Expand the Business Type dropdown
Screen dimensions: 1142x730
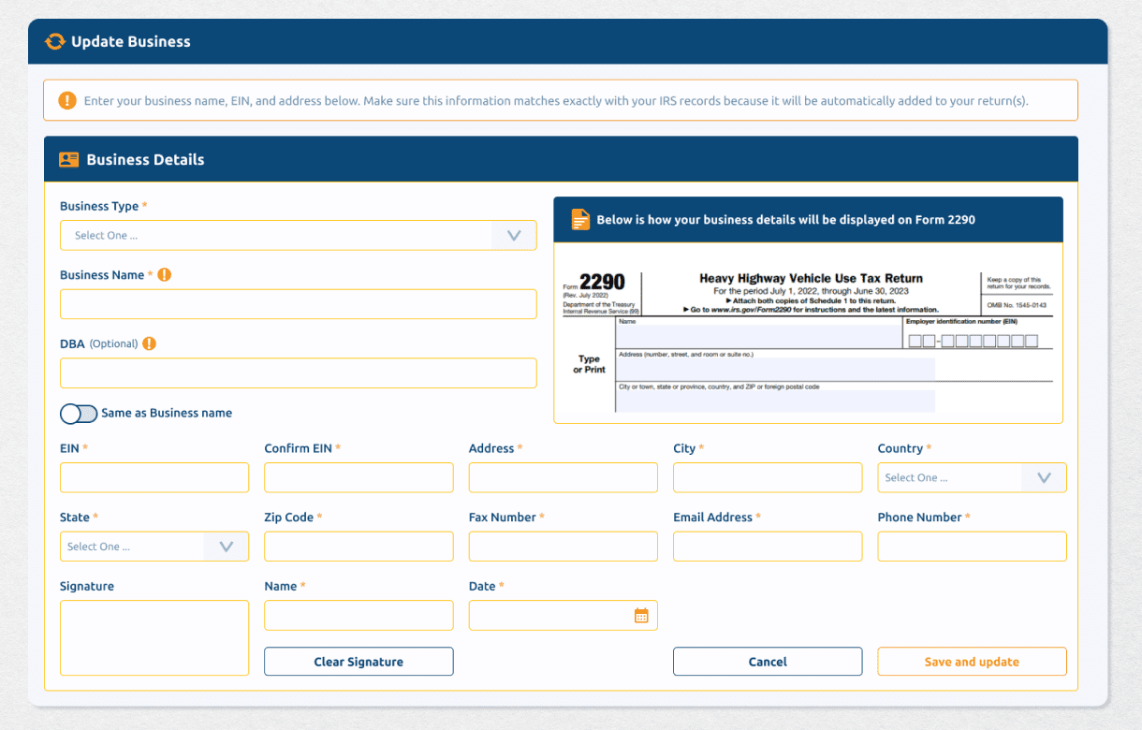[298, 236]
